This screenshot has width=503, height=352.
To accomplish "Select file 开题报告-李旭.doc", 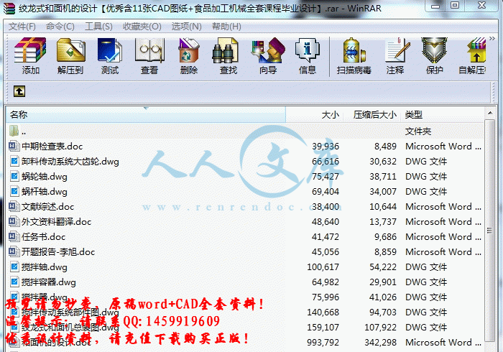I will coord(58,252).
